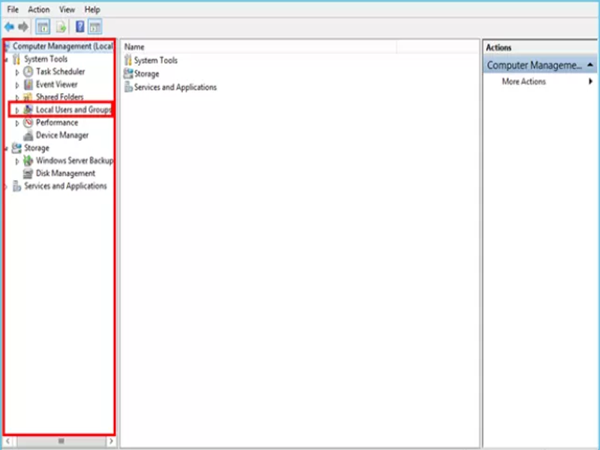Select the Device Manager icon in the tree

coord(28,136)
